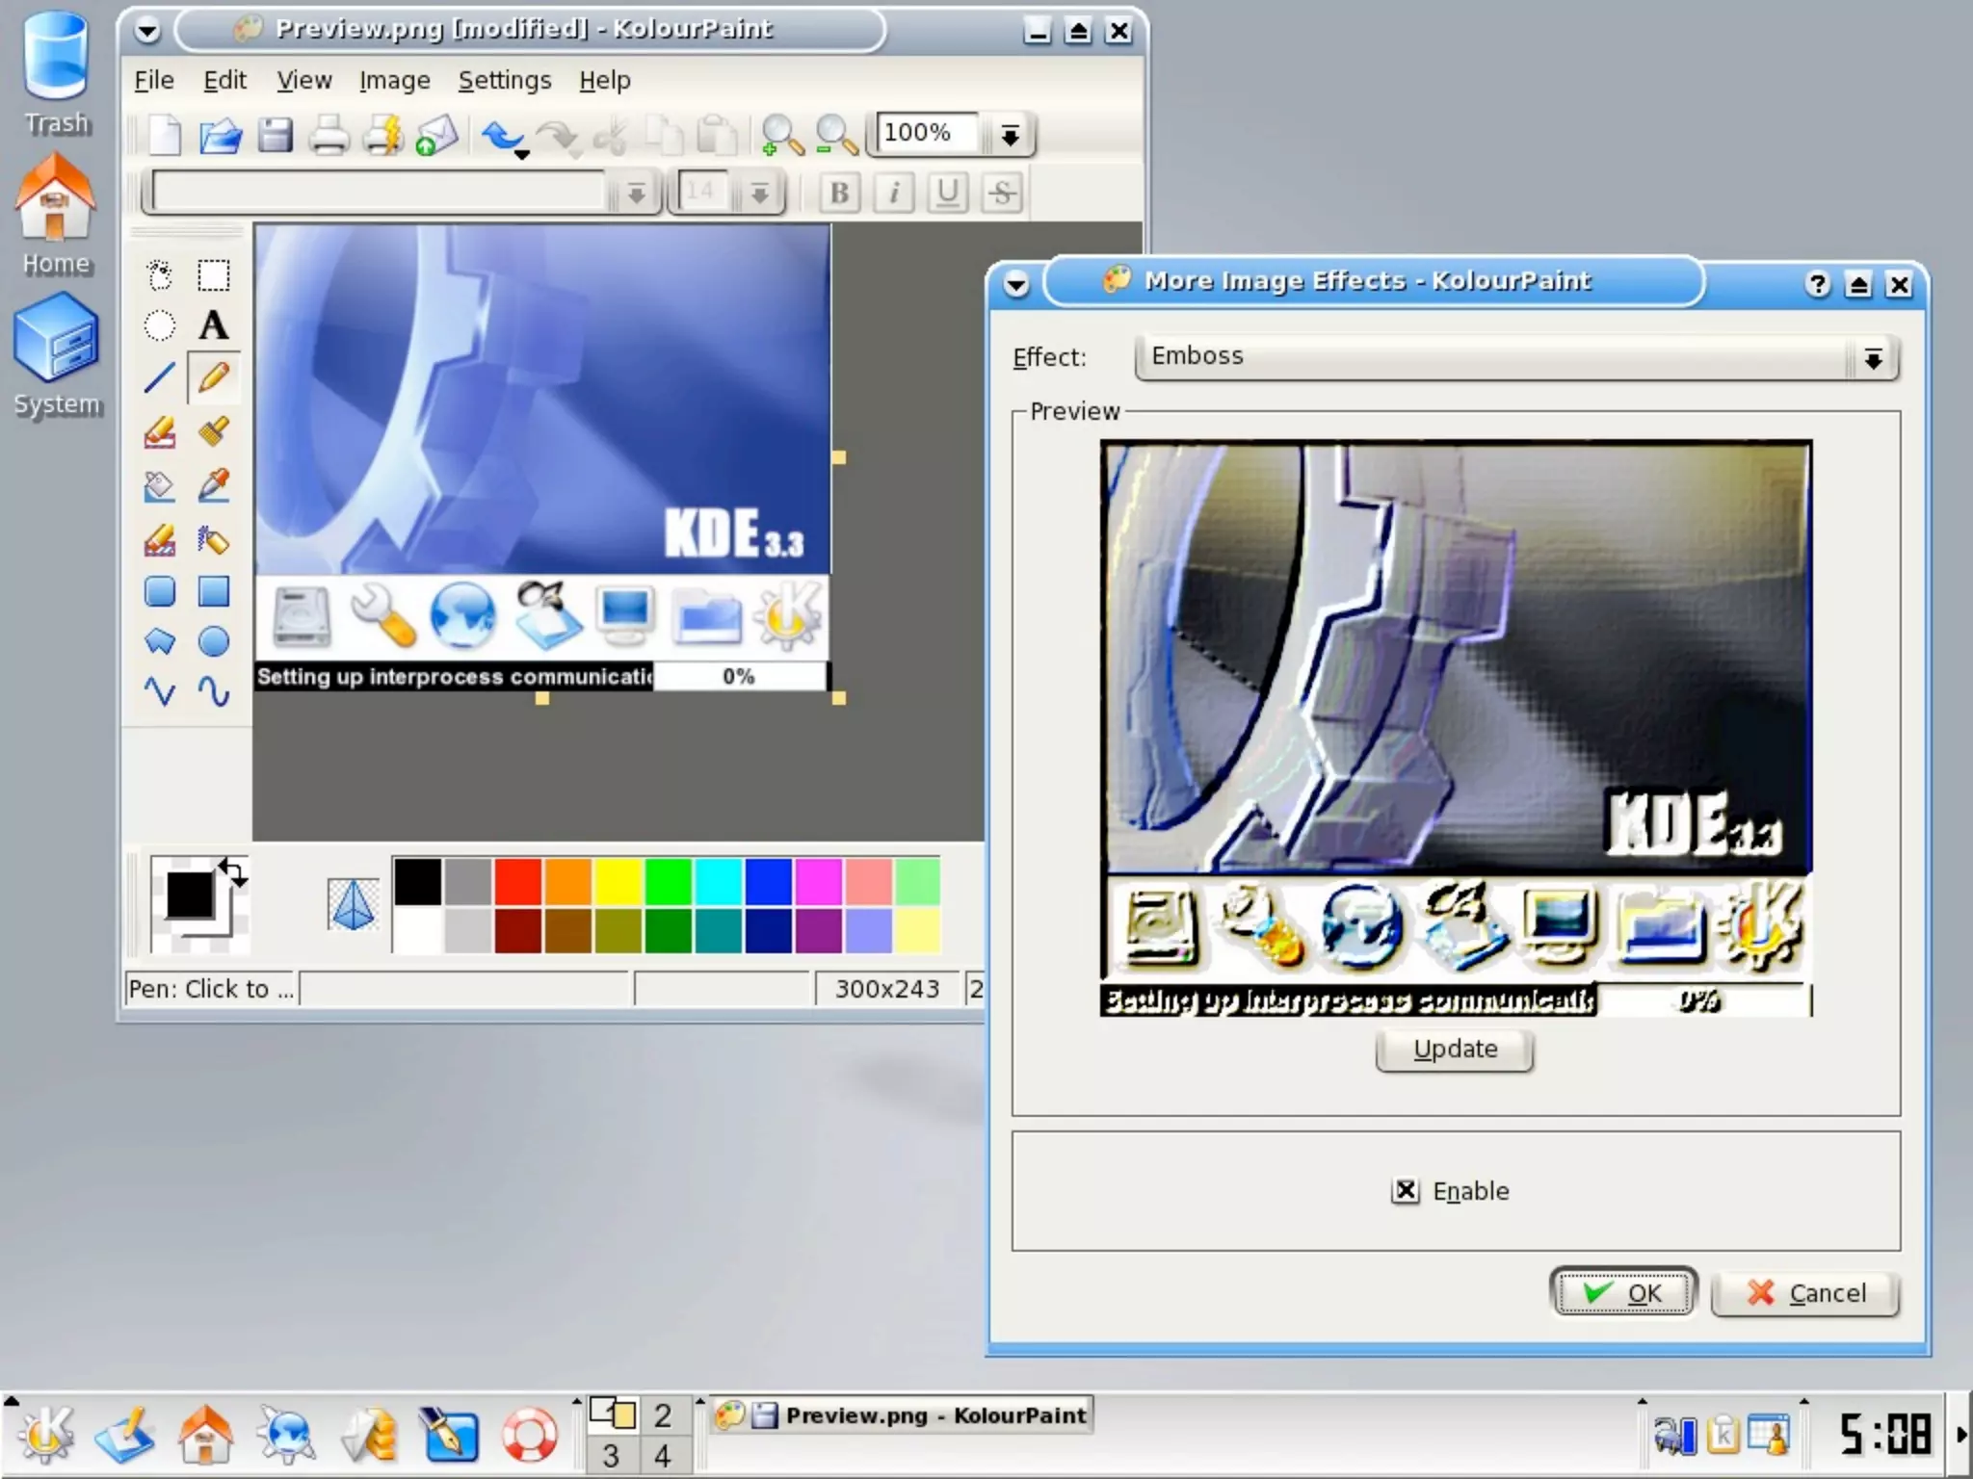This screenshot has width=1973, height=1479.
Task: Select the free-form selection tool
Action: pyautogui.click(x=160, y=275)
